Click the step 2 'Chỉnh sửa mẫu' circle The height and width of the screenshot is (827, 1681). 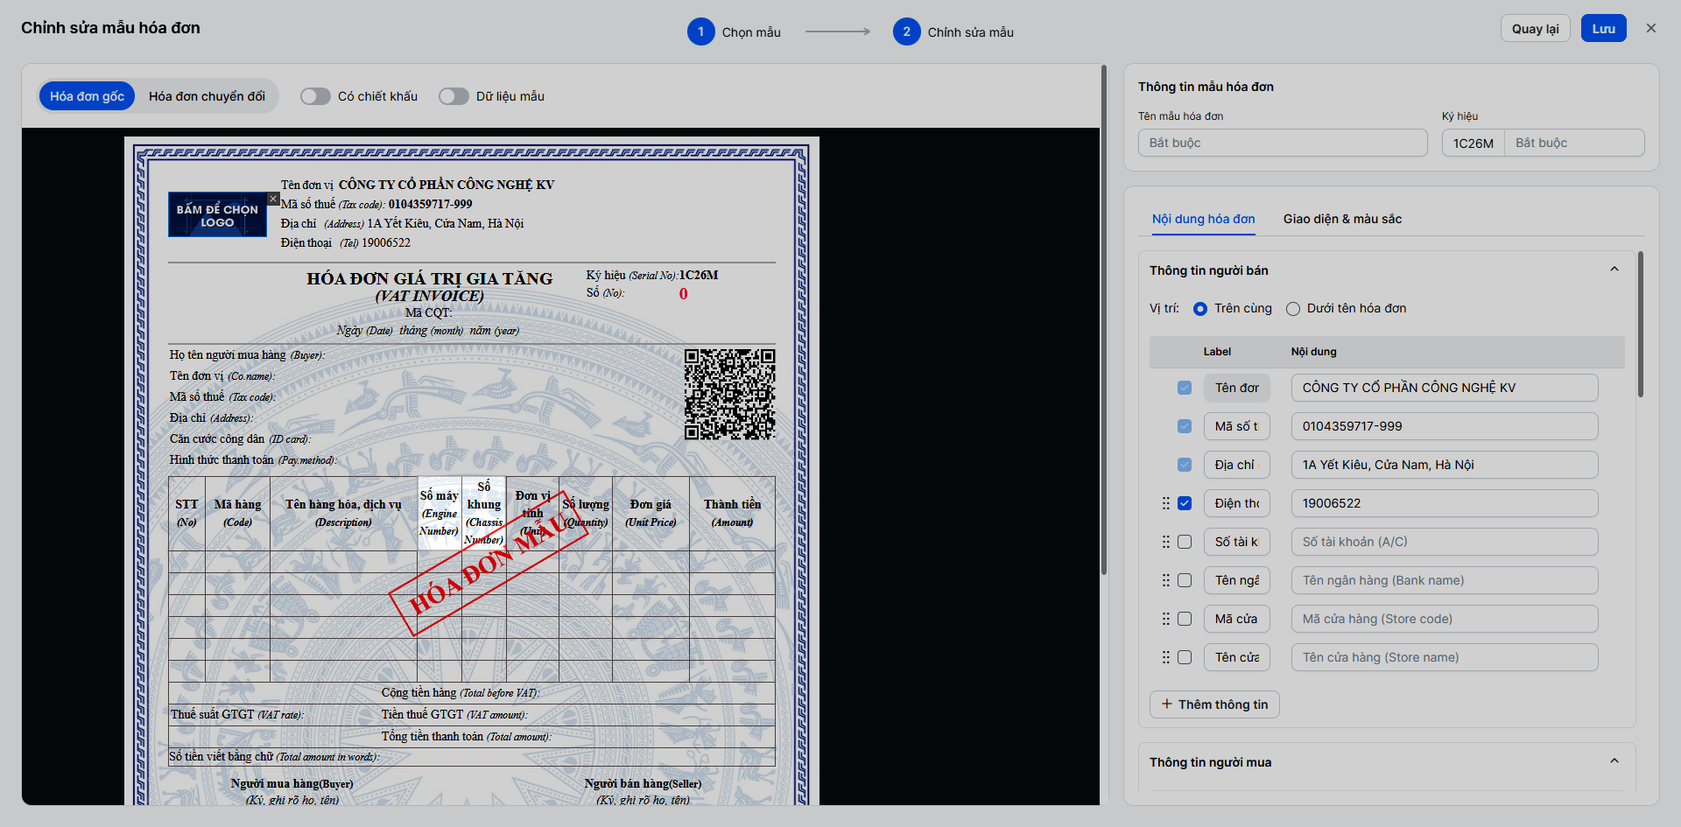[906, 32]
